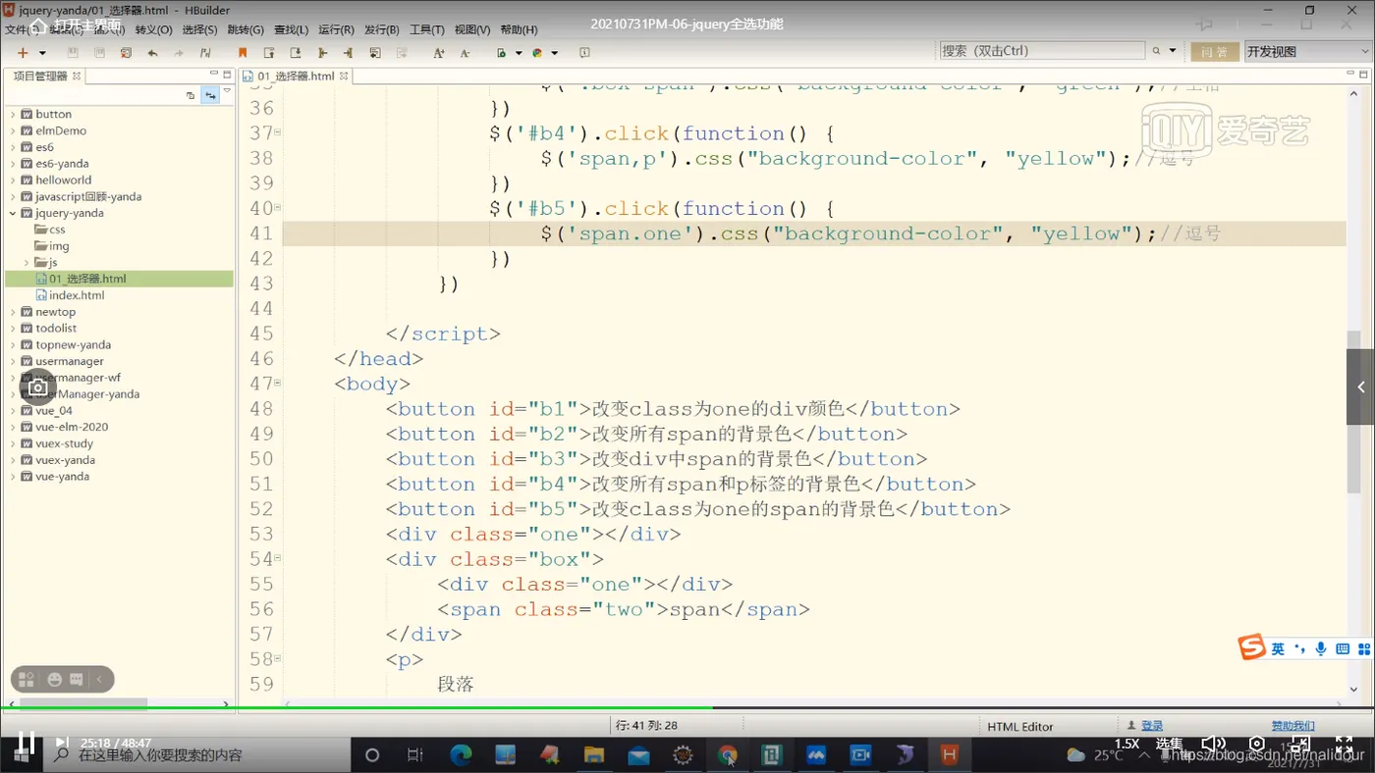Viewport: 1375px width, 773px height.
Task: Collapse the jquery-yanda project node
Action: 13,213
